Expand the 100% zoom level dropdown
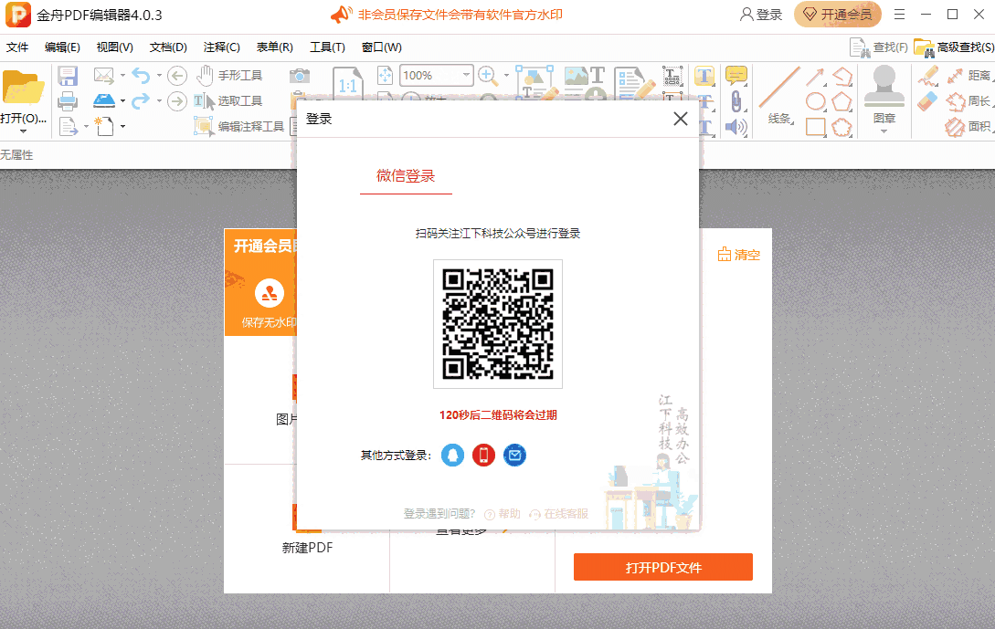Screen dimensions: 995x629 coord(466,76)
